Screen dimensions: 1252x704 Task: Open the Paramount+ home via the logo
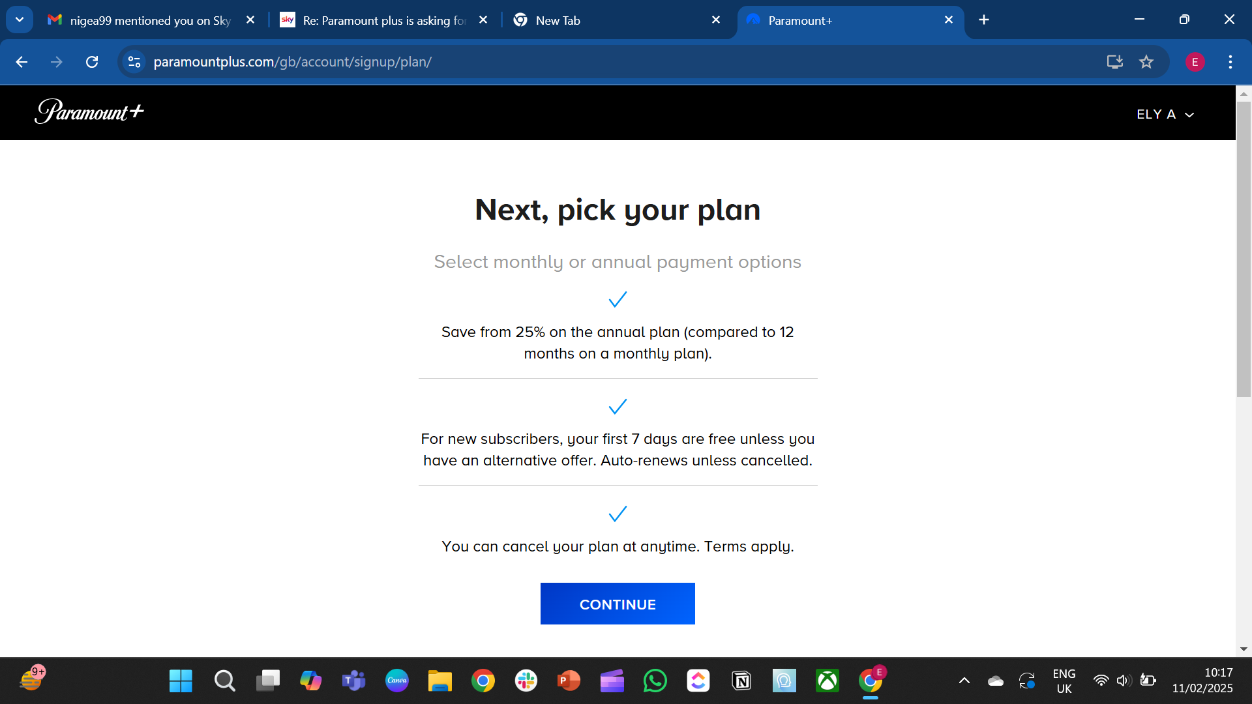tap(89, 111)
